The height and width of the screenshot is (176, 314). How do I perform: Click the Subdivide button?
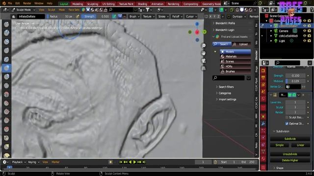[x=290, y=139]
